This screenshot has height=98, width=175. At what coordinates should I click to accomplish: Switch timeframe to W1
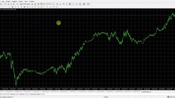coord(54,7)
